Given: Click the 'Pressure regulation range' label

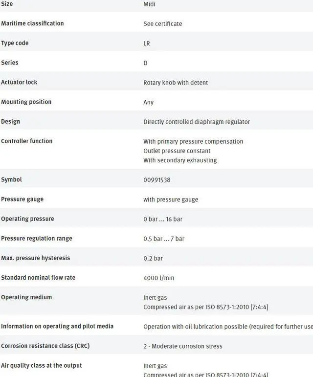Looking at the screenshot, I should click(x=37, y=238).
